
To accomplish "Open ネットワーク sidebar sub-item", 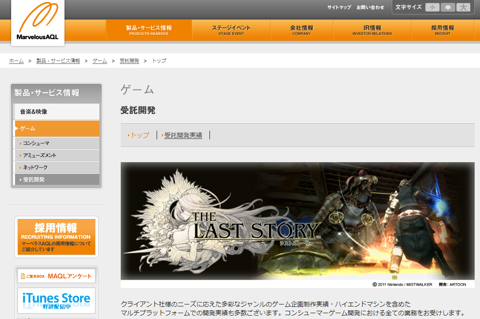I will coord(57,167).
